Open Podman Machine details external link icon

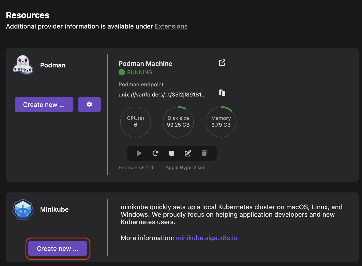coord(222,63)
